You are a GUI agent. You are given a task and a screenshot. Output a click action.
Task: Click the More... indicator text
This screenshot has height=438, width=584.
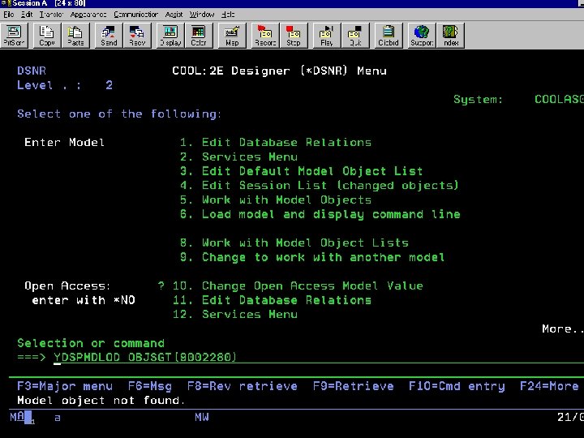[x=563, y=328]
